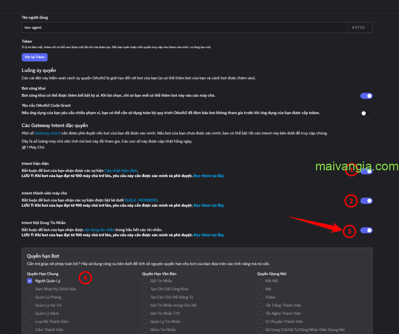The height and width of the screenshot is (334, 399).
Task: Toggle the Intent thành viên máy chủ switch
Action: click(x=366, y=201)
